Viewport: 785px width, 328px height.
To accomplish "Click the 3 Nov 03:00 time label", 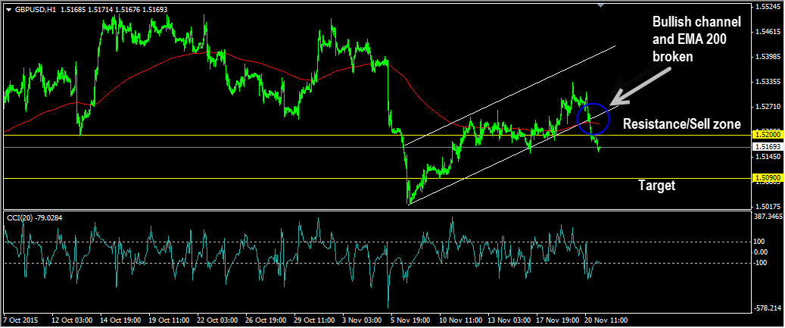I will click(x=362, y=320).
